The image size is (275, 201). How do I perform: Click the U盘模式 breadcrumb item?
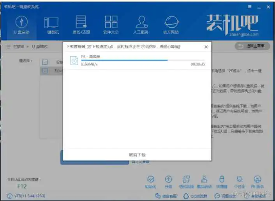pyautogui.click(x=40, y=47)
